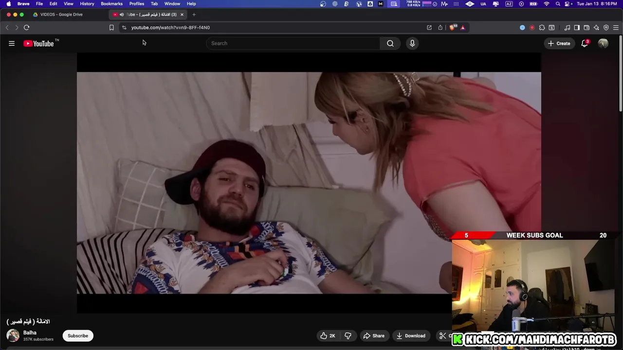Open the Create button

click(559, 43)
